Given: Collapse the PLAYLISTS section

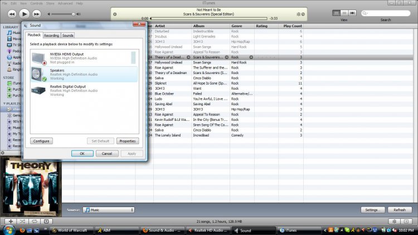Looking at the screenshot, I should pyautogui.click(x=4, y=104).
